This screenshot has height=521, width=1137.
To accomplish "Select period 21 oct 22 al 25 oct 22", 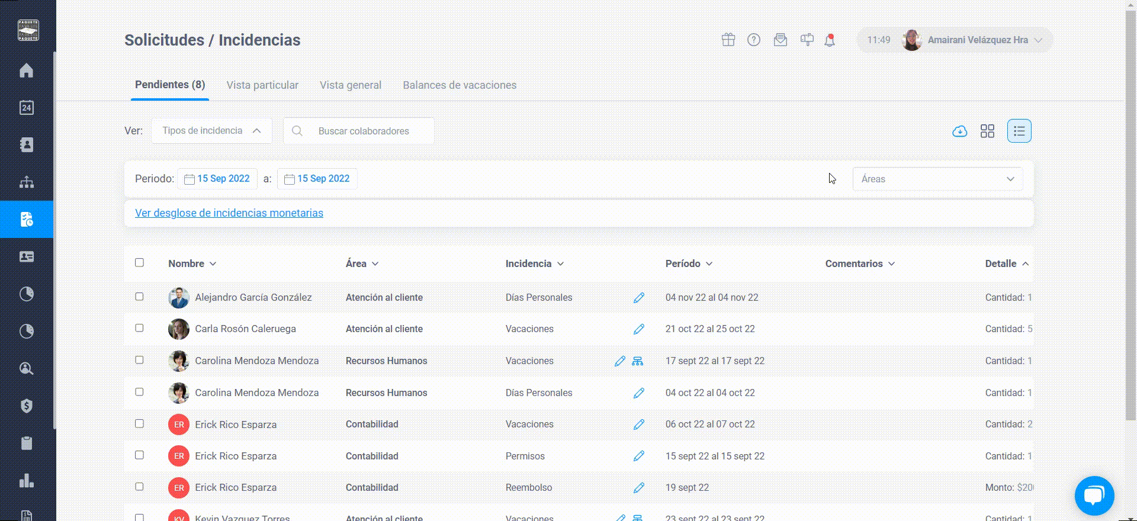I will click(710, 329).
